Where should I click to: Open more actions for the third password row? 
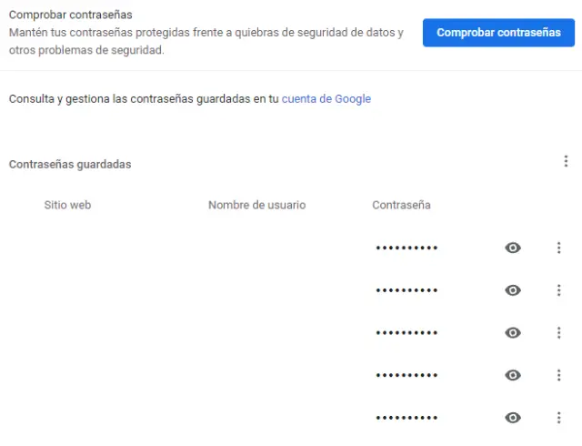pos(558,332)
